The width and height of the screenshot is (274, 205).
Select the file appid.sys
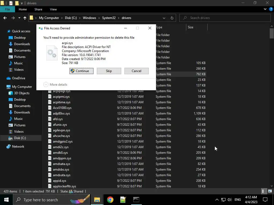click(x=59, y=181)
